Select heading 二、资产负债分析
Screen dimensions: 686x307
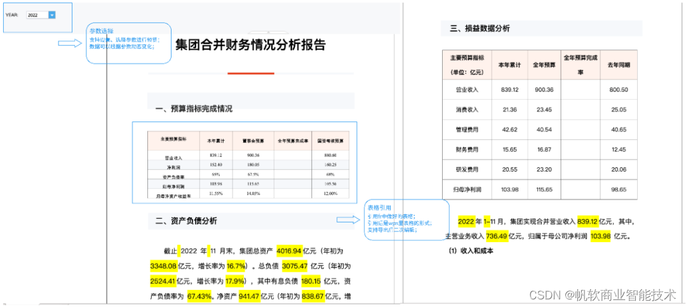pyautogui.click(x=186, y=221)
